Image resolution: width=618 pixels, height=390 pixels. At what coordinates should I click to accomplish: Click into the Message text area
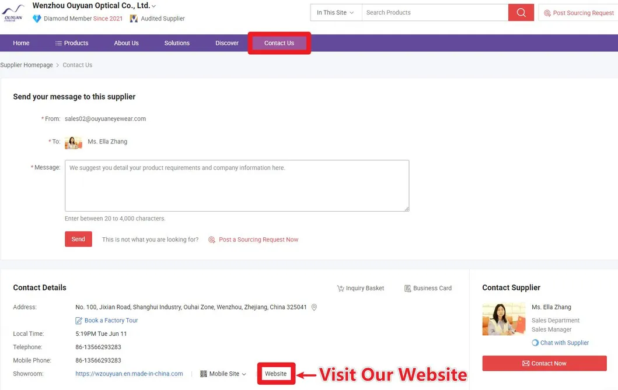coord(237,186)
